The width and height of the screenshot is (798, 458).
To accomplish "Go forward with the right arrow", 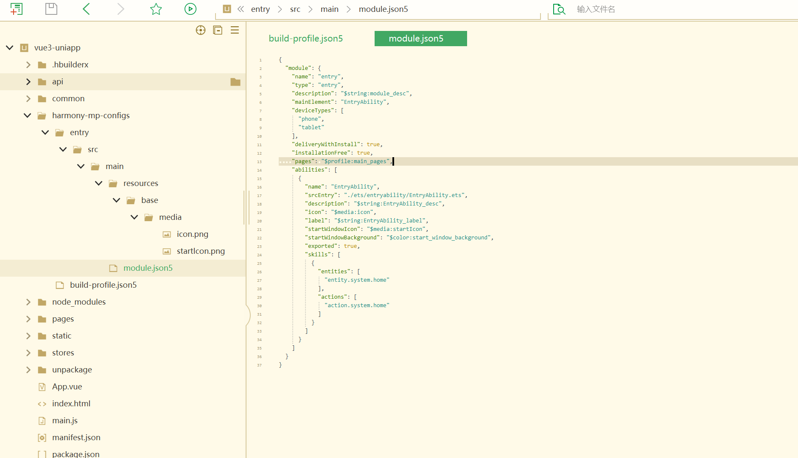I will (x=121, y=9).
